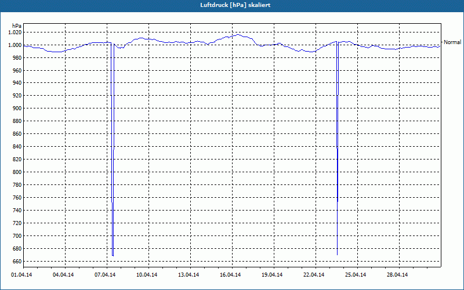Screen dimensions: 464x290
Task: Click the 10.04.14 date label
Action: coord(147,275)
